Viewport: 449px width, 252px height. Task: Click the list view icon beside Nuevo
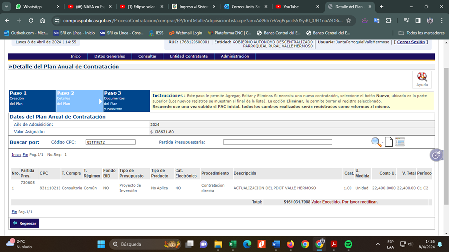coord(400,142)
